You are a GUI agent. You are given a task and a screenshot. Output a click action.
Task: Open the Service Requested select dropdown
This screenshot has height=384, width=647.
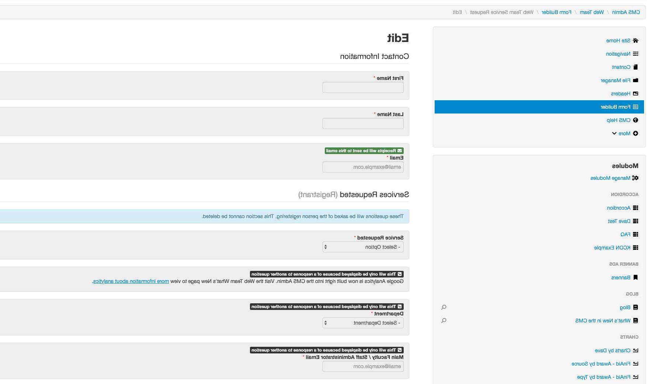(363, 247)
